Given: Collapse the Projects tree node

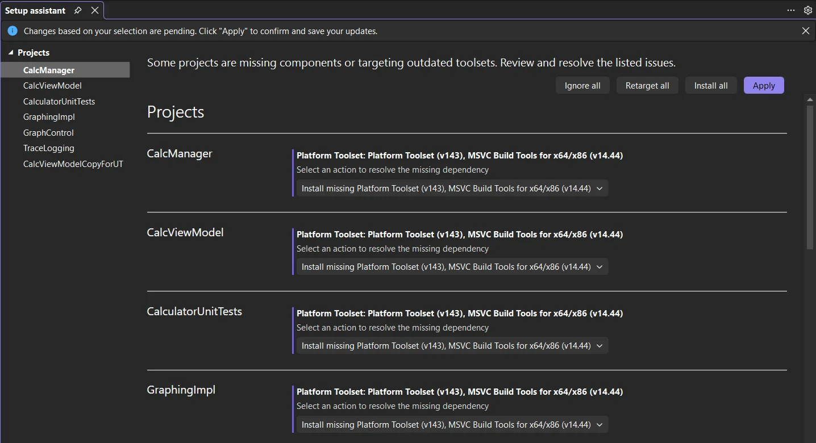Looking at the screenshot, I should 10,53.
